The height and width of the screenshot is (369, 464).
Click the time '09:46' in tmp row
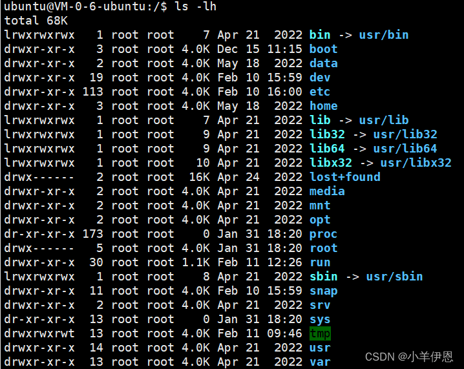(284, 333)
